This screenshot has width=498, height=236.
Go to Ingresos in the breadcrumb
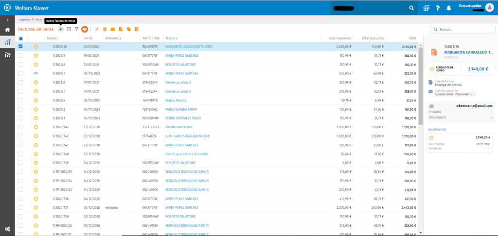[x=25, y=20]
